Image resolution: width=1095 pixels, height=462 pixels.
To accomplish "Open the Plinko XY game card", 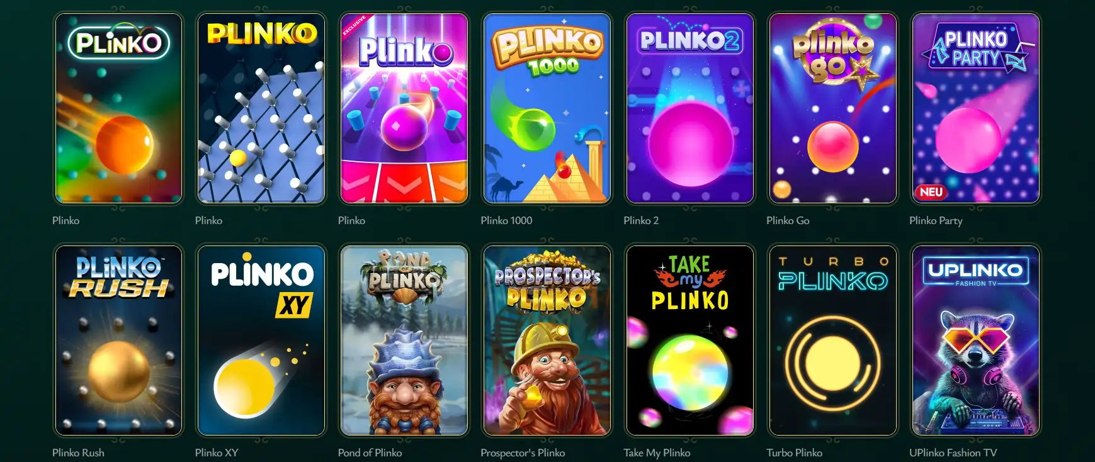I will coord(261,341).
